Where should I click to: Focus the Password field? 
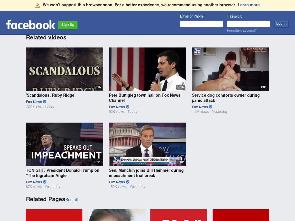click(249, 24)
